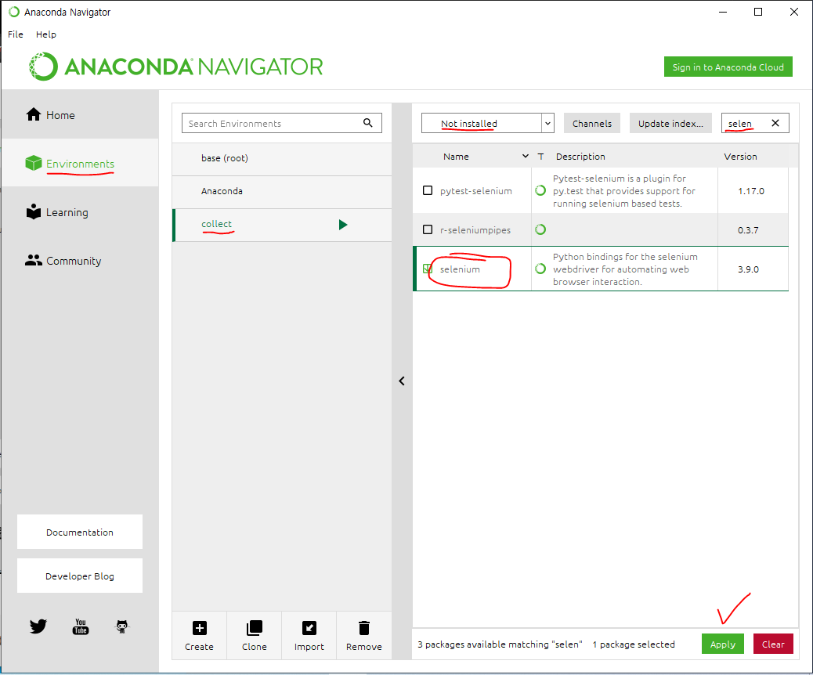813x675 pixels.
Task: Click the Create environment icon
Action: (199, 628)
